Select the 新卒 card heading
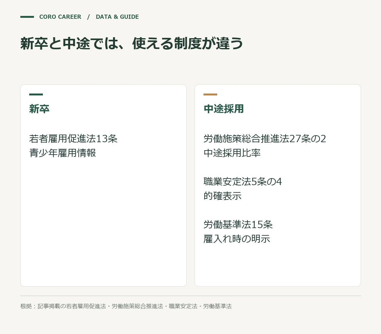The width and height of the screenshot is (381, 334). 39,109
